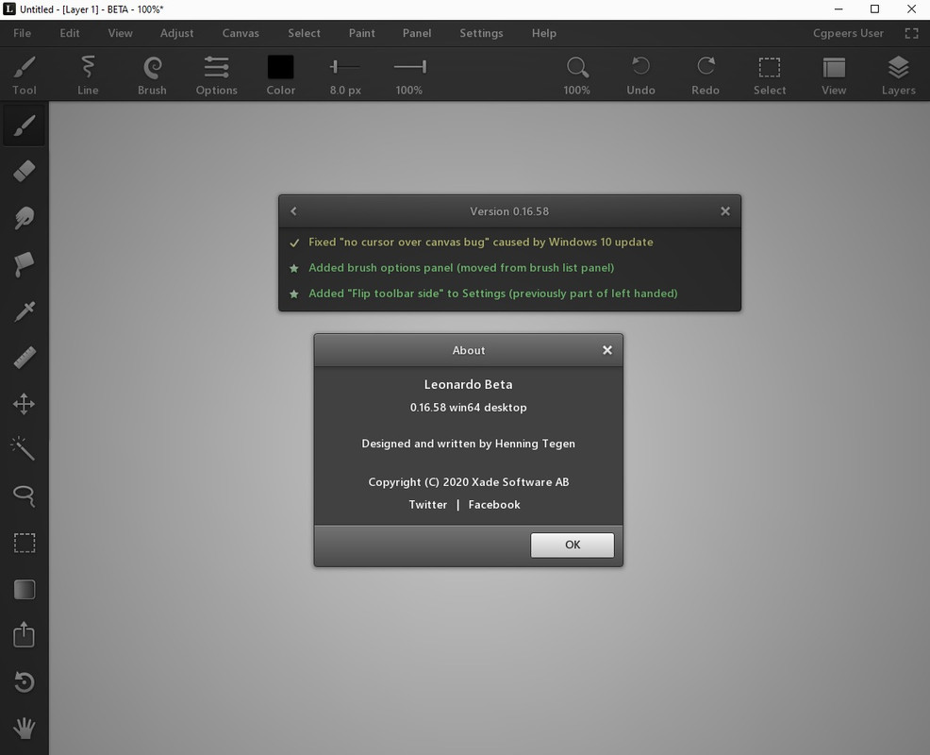Open the Brush list panel
Viewport: 930px width, 755px height.
pos(152,75)
